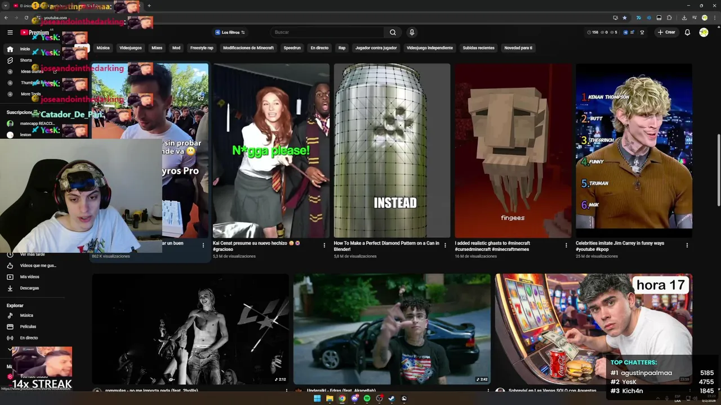Open Chrome extensions puzzle icon
Image resolution: width=721 pixels, height=405 pixels.
[669, 18]
